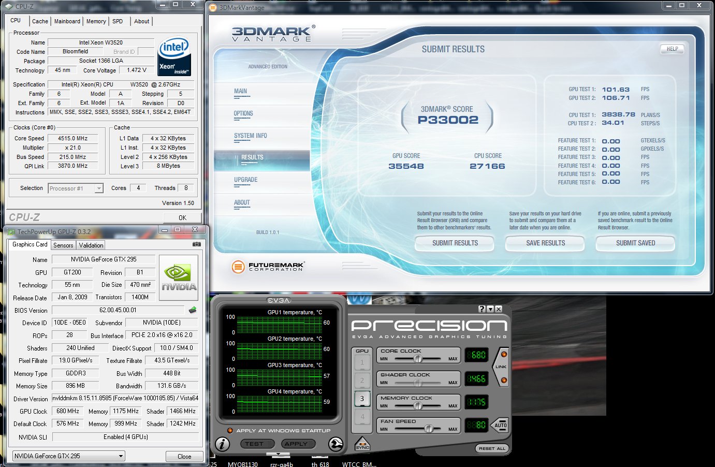Toggle the lower LINK indicator light
Image resolution: width=715 pixels, height=467 pixels.
pos(503,380)
